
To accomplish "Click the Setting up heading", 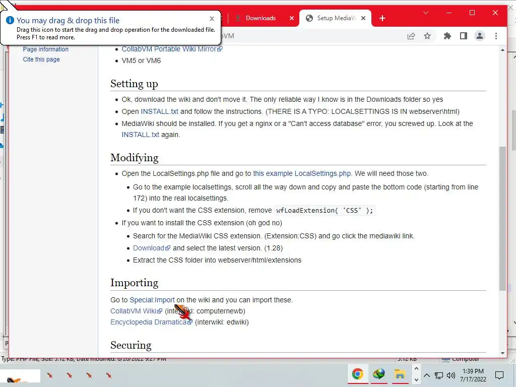I will [134, 84].
